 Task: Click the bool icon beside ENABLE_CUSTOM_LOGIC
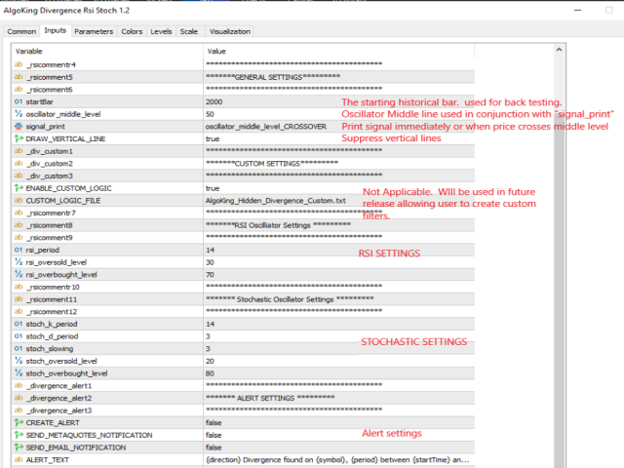click(x=19, y=188)
